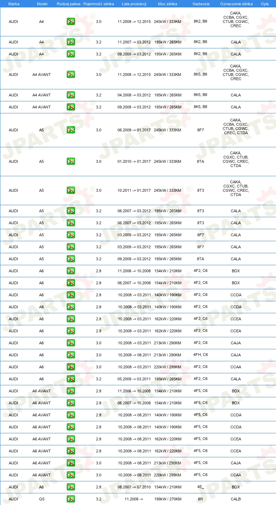Click '220kW / 299KM' in the A6 AVANT row
Screen dimensions: 276x505
168,475
